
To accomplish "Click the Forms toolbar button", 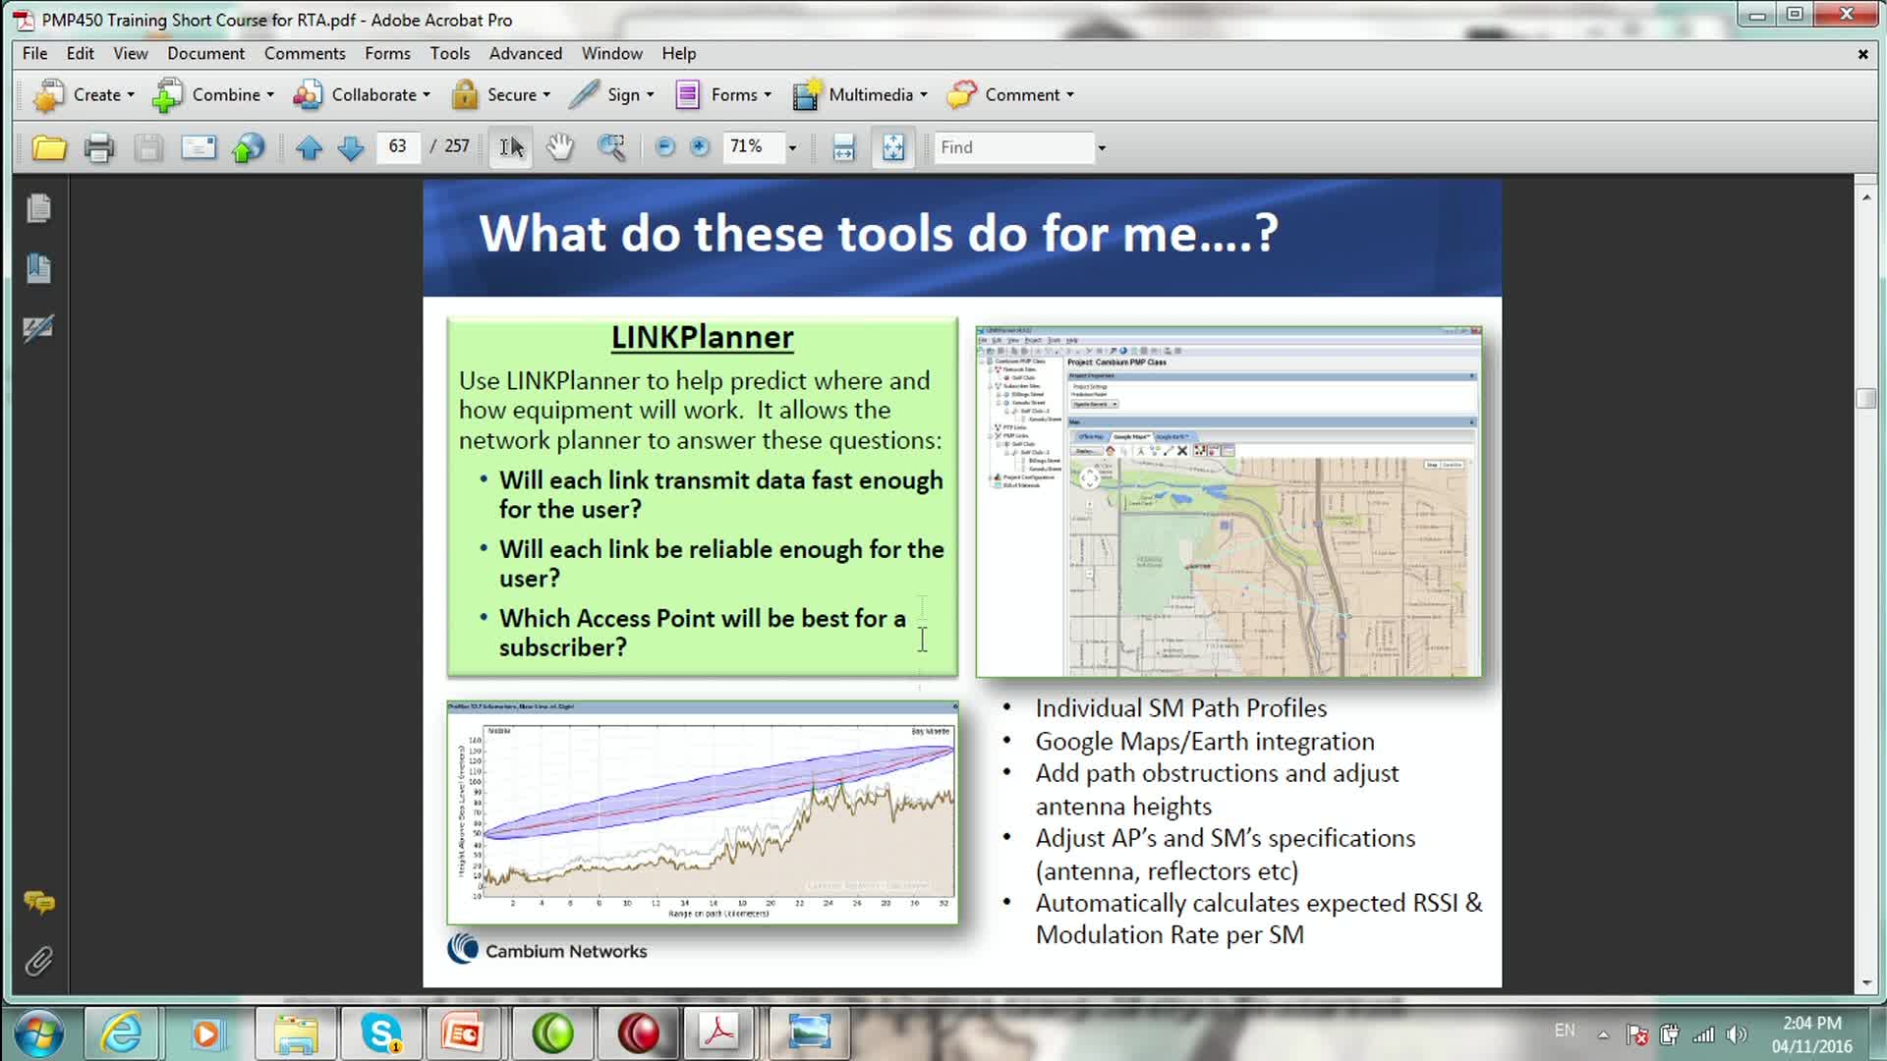I will click(723, 95).
